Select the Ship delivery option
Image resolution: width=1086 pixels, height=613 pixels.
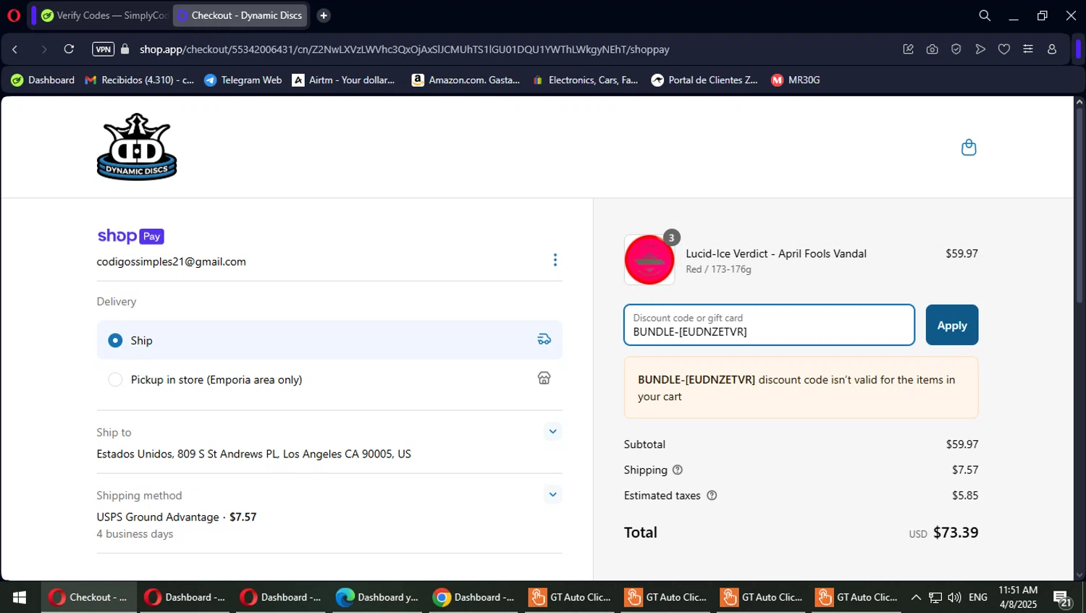coord(329,340)
